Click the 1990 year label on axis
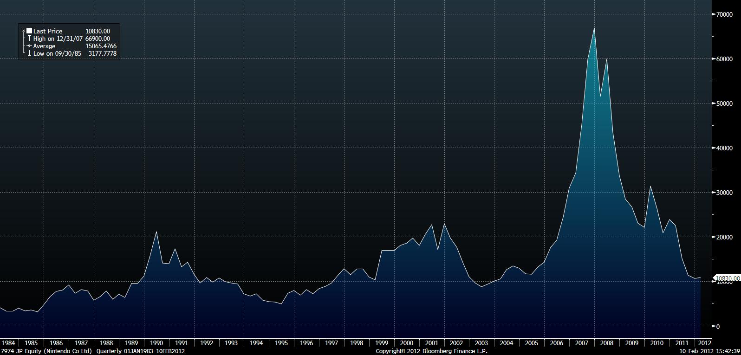The image size is (741, 355). (x=156, y=343)
